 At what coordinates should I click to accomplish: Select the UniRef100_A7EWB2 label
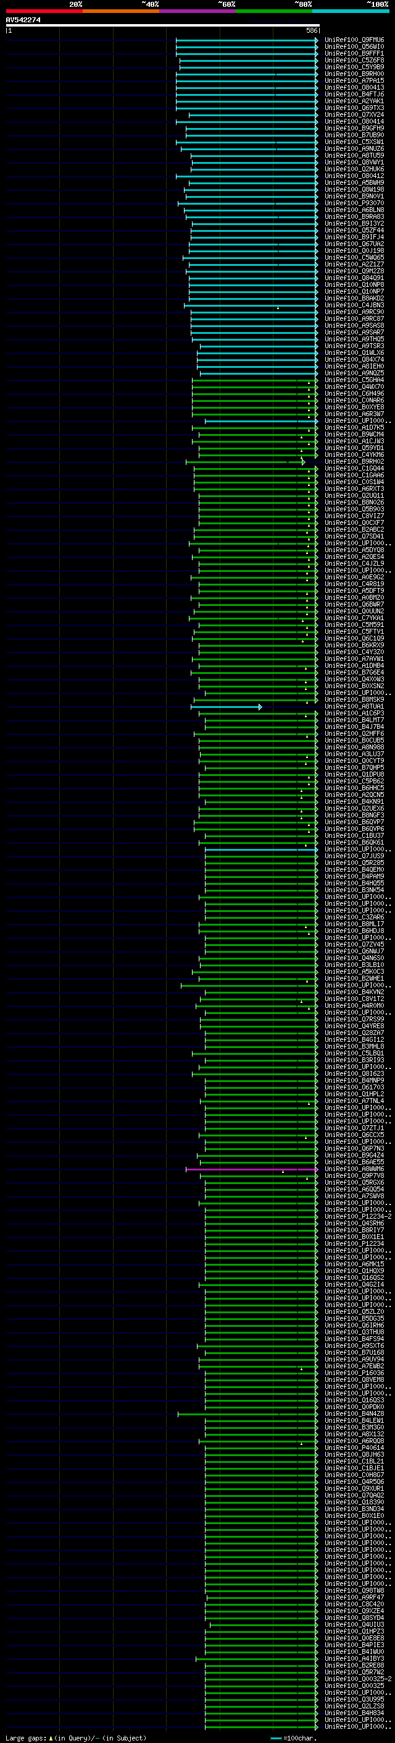pos(354,1365)
